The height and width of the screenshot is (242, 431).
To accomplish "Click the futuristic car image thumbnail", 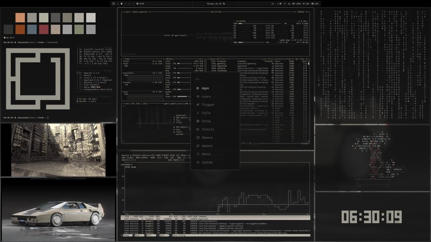I will click(x=58, y=210).
